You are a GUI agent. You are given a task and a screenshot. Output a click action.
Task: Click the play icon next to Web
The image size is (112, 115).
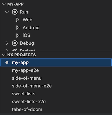[18, 20]
